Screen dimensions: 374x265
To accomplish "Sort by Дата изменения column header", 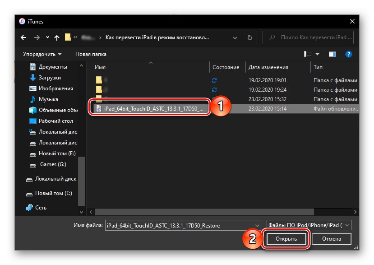I will coord(268,67).
